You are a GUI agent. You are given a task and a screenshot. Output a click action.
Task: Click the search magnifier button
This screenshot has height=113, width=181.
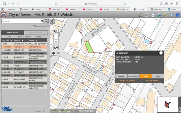(x=46, y=21)
